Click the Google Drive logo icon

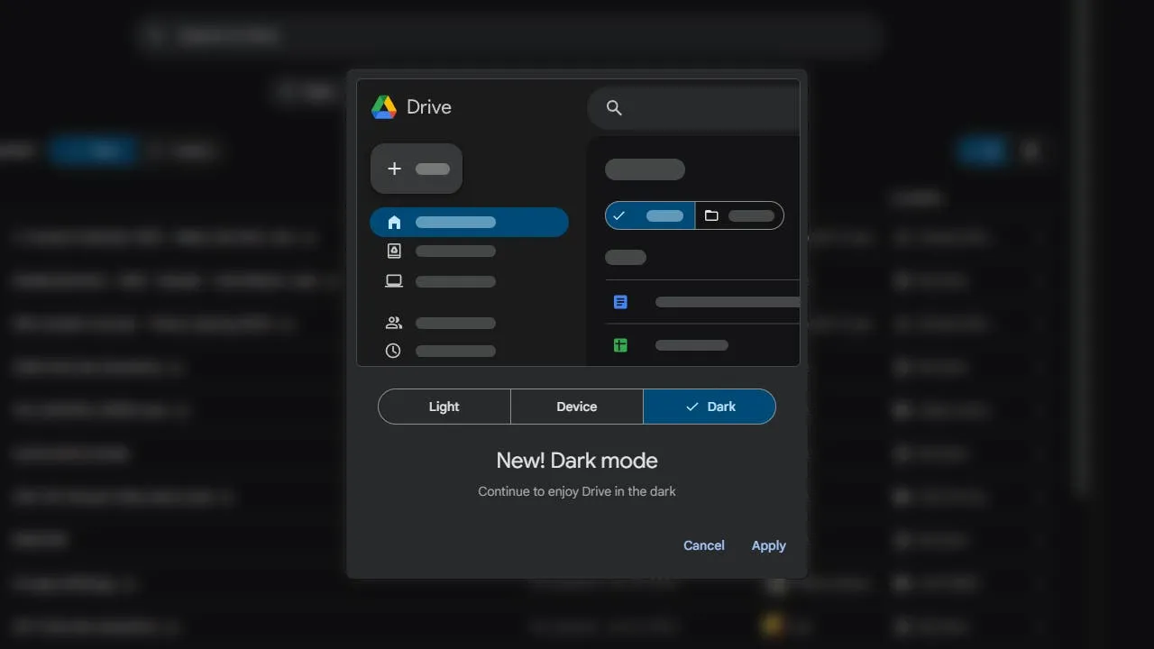[383, 106]
